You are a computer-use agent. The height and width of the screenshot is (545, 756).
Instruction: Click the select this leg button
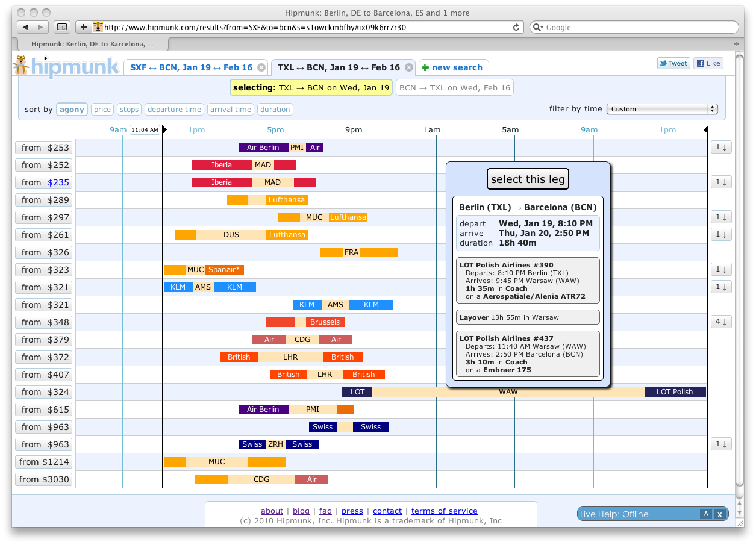click(x=527, y=179)
